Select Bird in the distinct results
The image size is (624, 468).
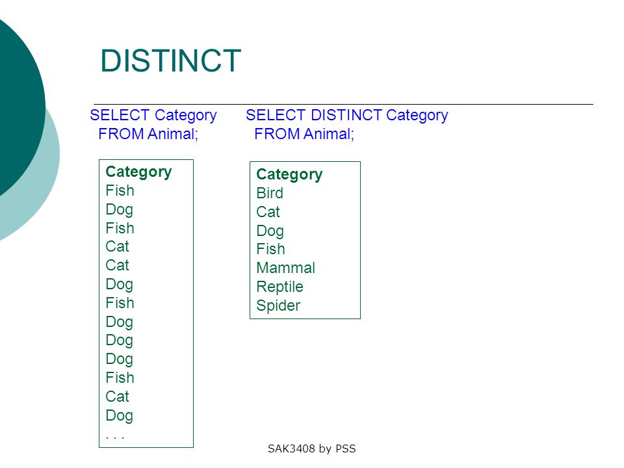(x=269, y=193)
